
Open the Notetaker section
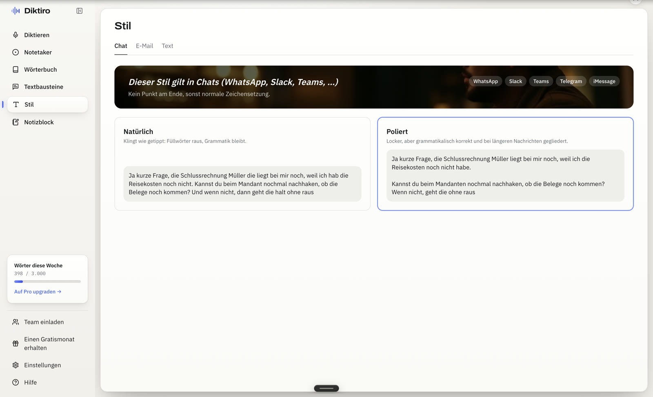pos(47,52)
